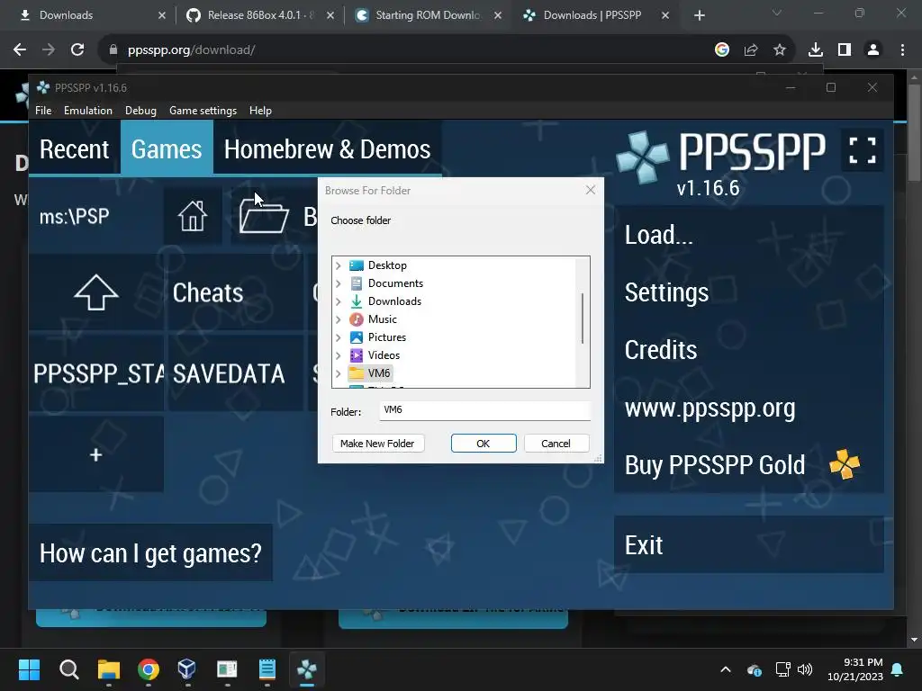Click the open folder browse icon
This screenshot has height=691, width=922.
[x=264, y=216]
